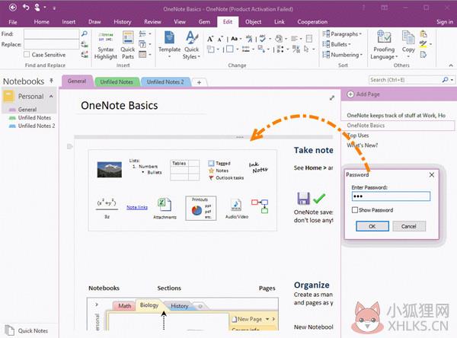Switch to the Unfiled Notes 2 section tab
457x338 pixels.
click(165, 82)
